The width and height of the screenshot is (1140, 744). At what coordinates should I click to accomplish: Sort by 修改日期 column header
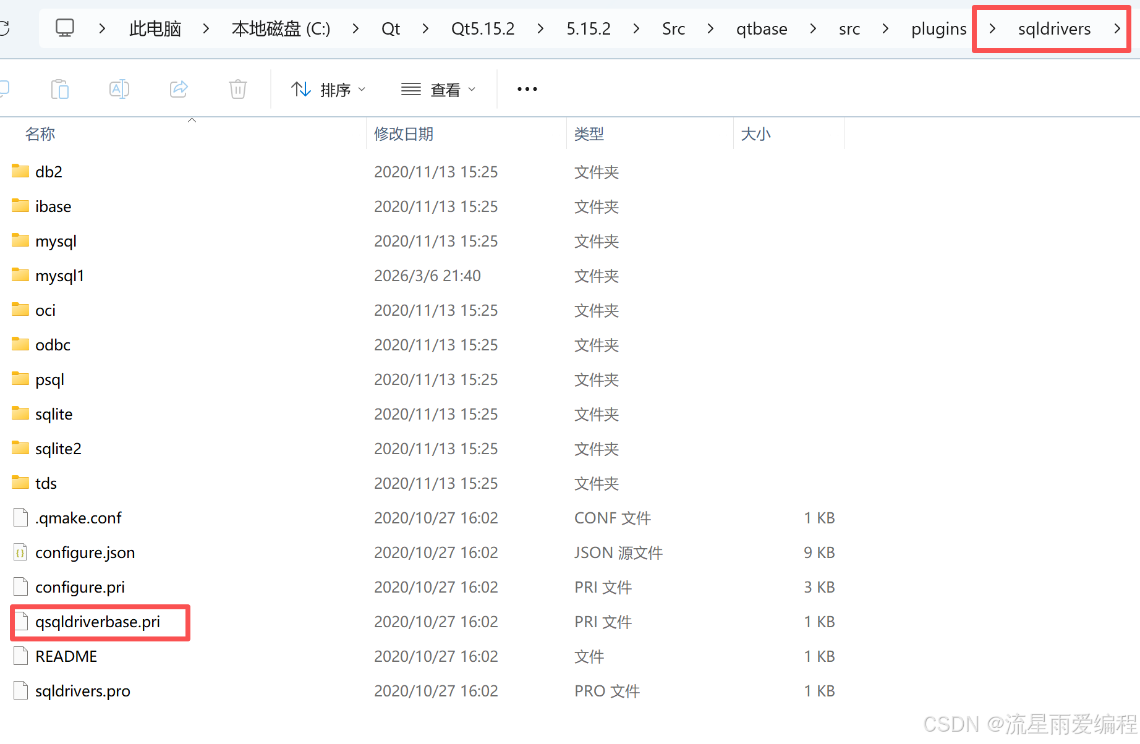tap(404, 133)
